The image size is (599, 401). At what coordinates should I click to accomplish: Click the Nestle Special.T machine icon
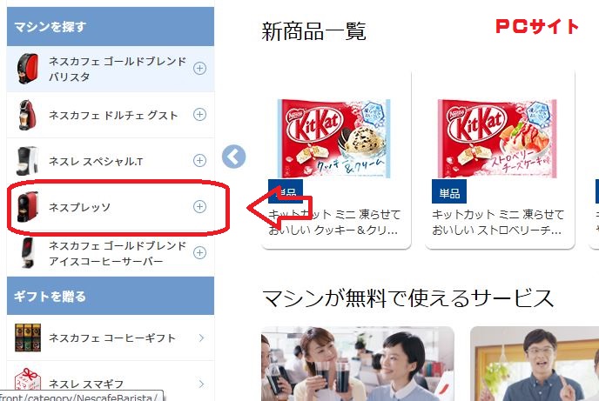[x=28, y=161]
